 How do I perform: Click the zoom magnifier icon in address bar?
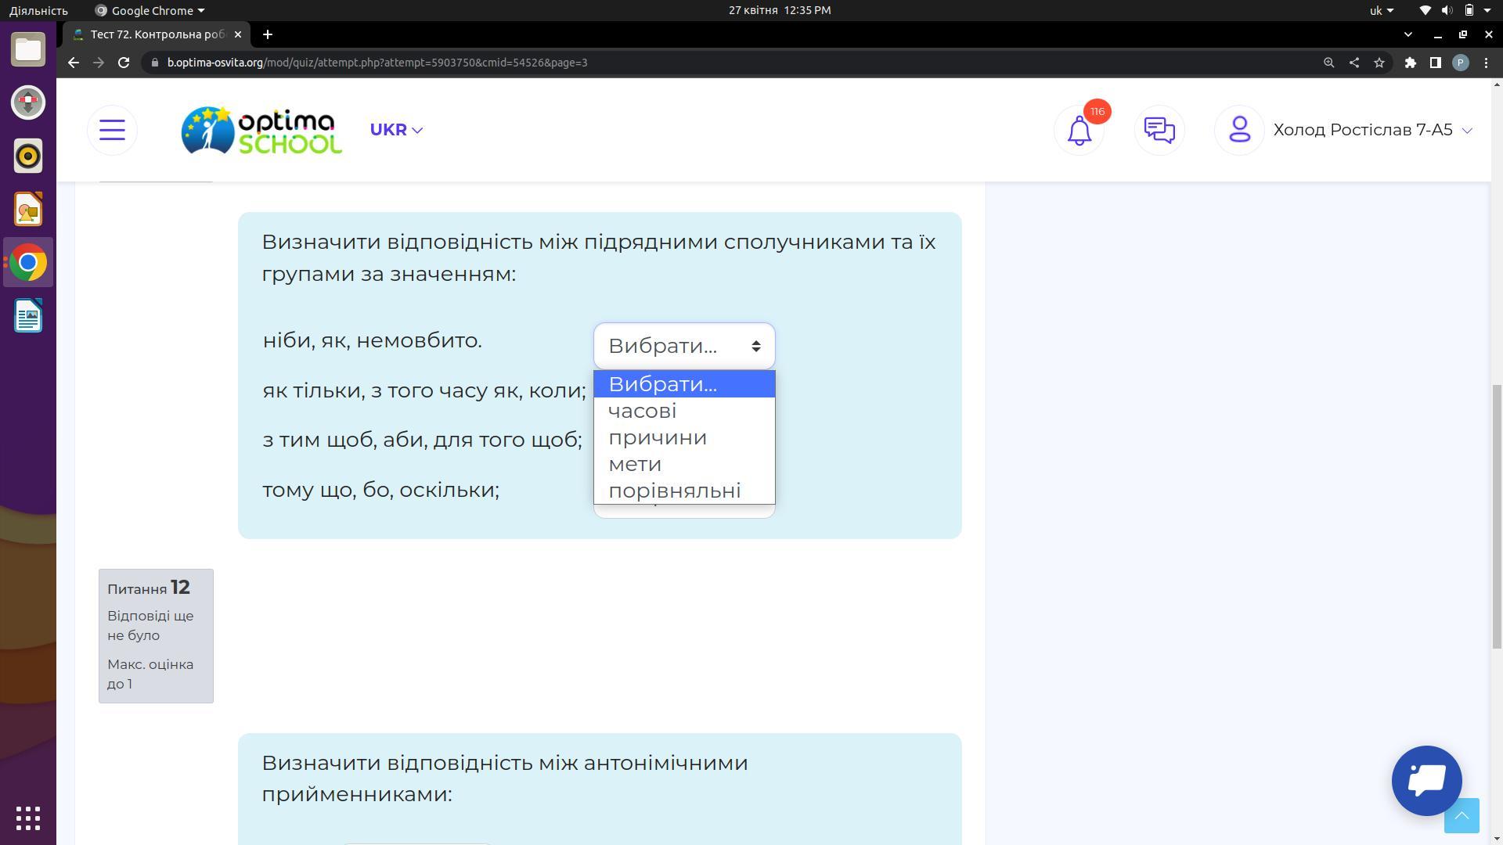1328,63
